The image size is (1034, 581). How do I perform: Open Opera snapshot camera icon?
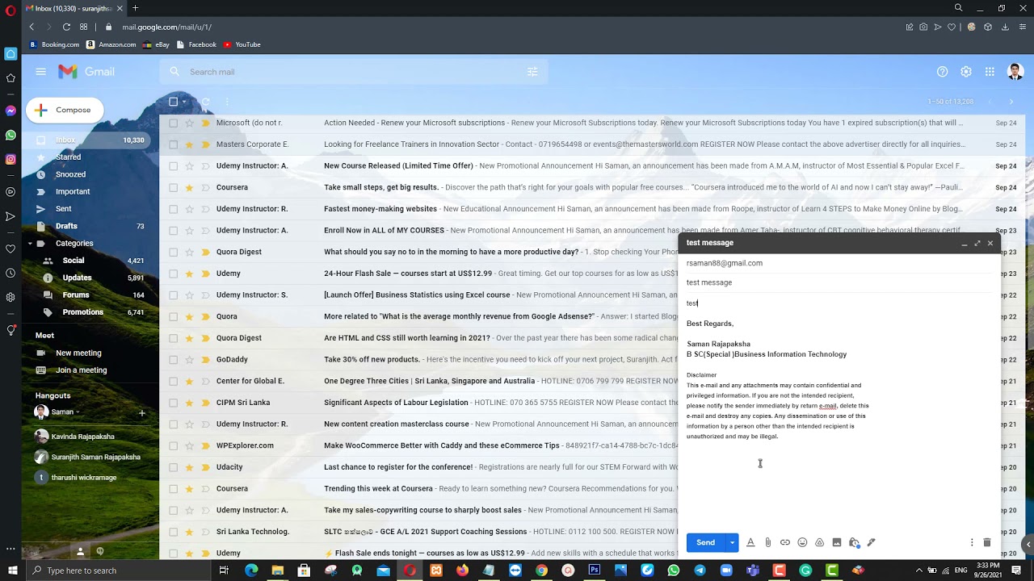pos(923,27)
